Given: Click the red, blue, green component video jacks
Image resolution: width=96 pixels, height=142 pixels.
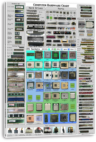Looking at the screenshot, I should tap(68, 32).
